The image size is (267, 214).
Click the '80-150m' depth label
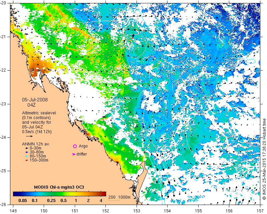click(x=38, y=156)
